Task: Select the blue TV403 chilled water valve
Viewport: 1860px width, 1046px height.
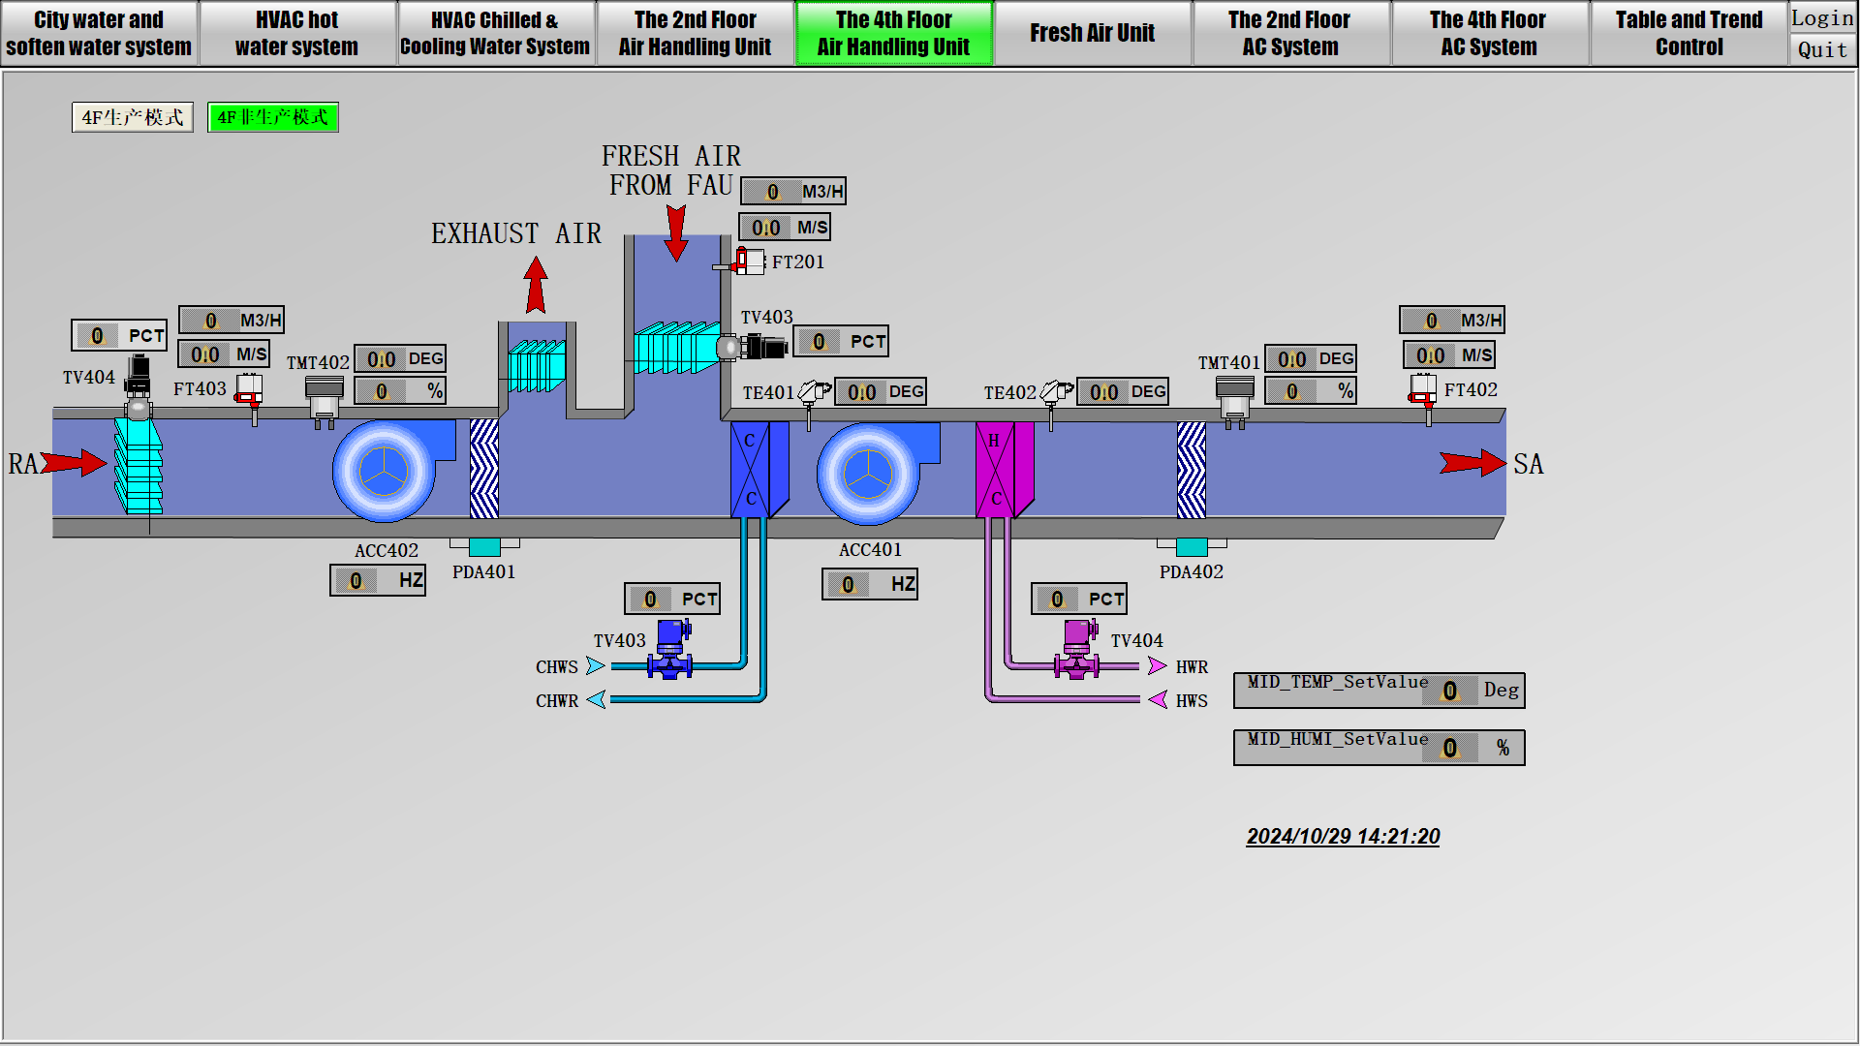Action: 670,650
